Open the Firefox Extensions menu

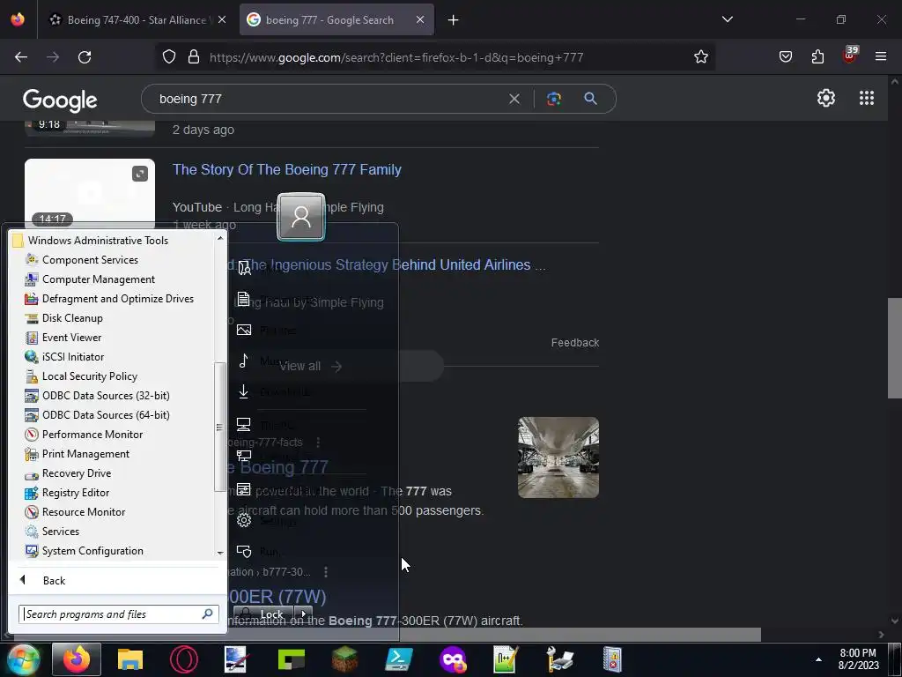817,57
